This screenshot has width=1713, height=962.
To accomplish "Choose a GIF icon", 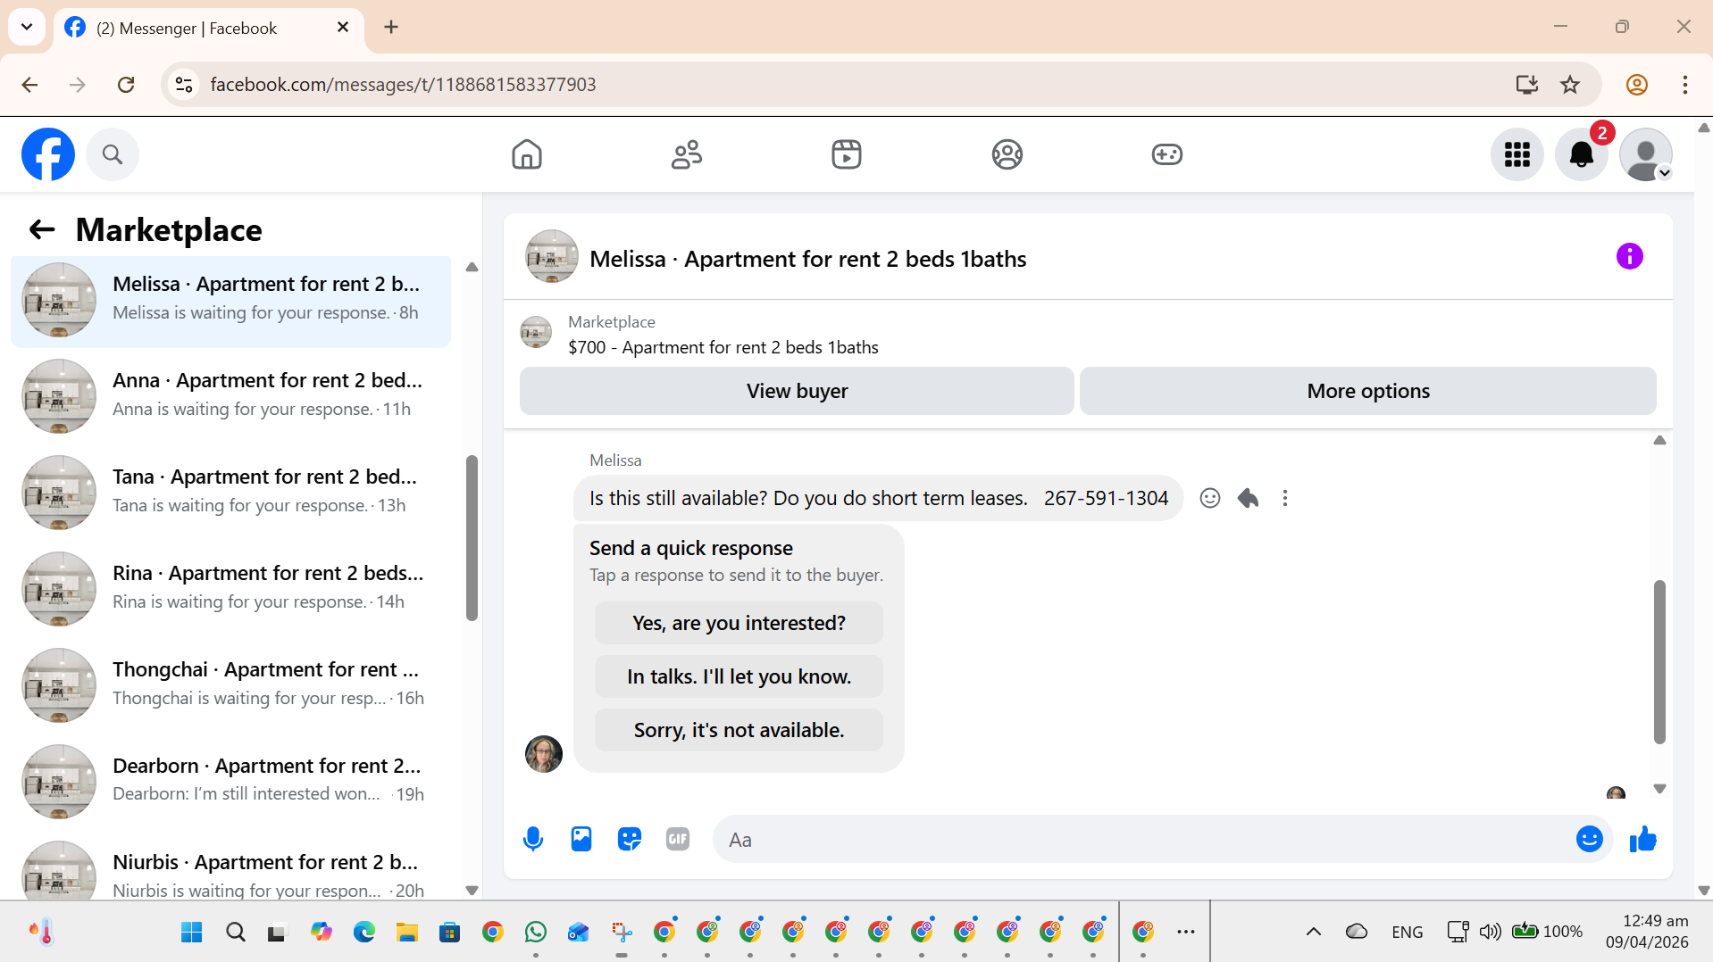I will click(678, 839).
